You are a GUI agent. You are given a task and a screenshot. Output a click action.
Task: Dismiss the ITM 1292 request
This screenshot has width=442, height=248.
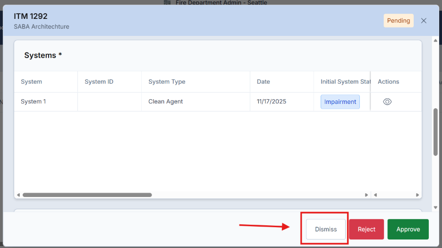coord(326,229)
